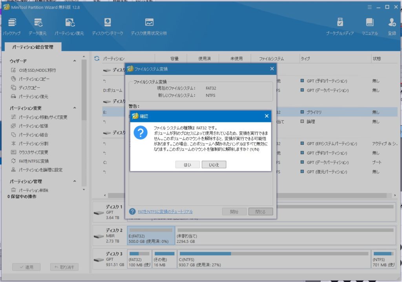Select the パーティション総合管理 tab
This screenshot has height=282, width=402.
(x=33, y=47)
